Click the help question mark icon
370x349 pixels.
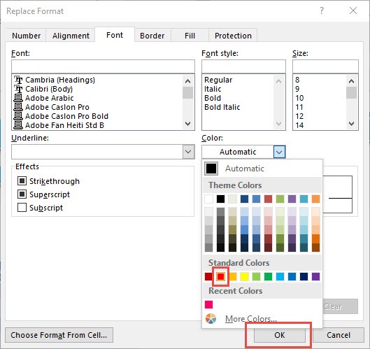click(322, 10)
